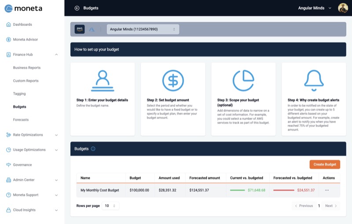
Task: Open Governance in the sidebar
Action: 22,165
